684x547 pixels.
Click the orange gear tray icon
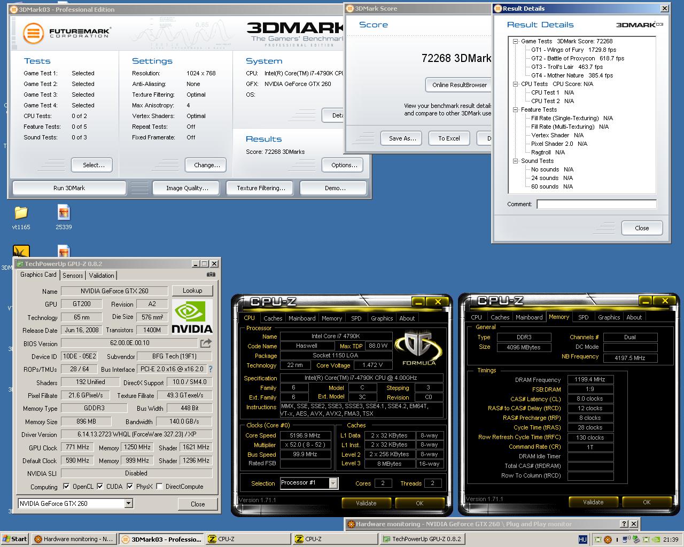point(608,540)
